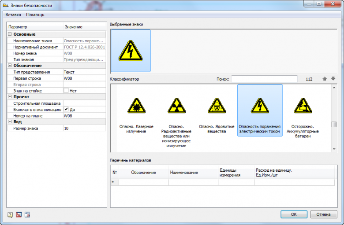Click the Размер знака value 10

click(x=85, y=129)
